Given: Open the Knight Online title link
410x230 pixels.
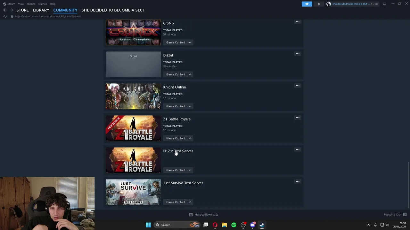Looking at the screenshot, I should 175,87.
